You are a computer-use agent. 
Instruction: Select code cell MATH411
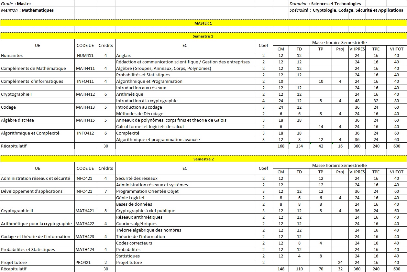(x=85, y=68)
